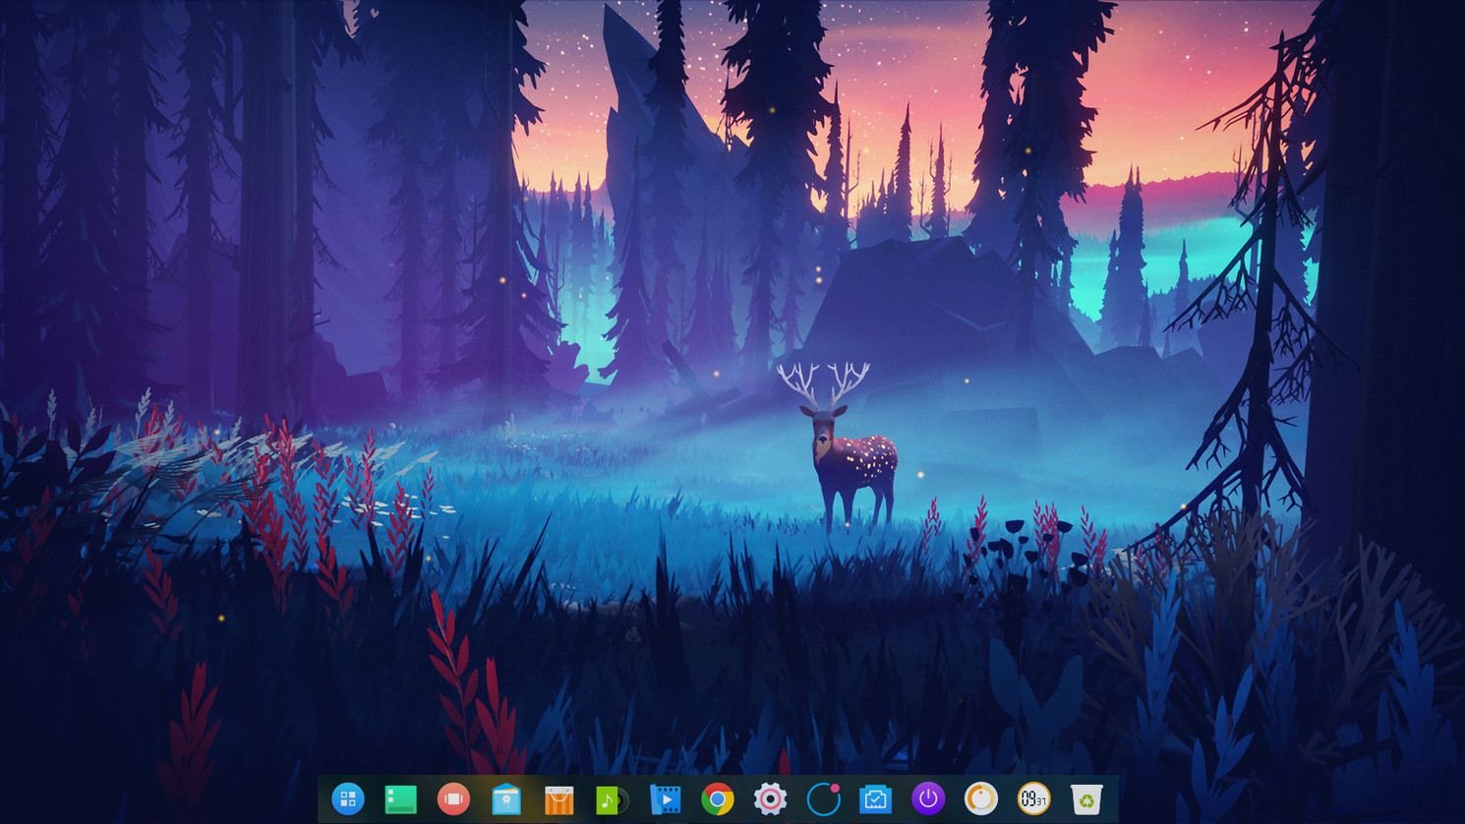The height and width of the screenshot is (824, 1465).
Task: Click the blue circle icon with pink dot
Action: point(823,799)
